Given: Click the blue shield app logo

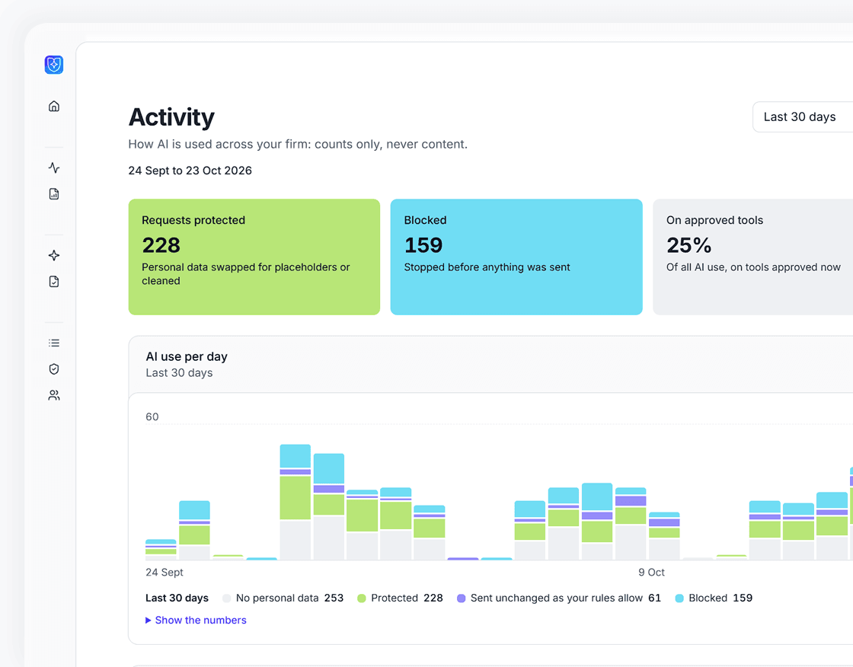Looking at the screenshot, I should click(x=54, y=65).
